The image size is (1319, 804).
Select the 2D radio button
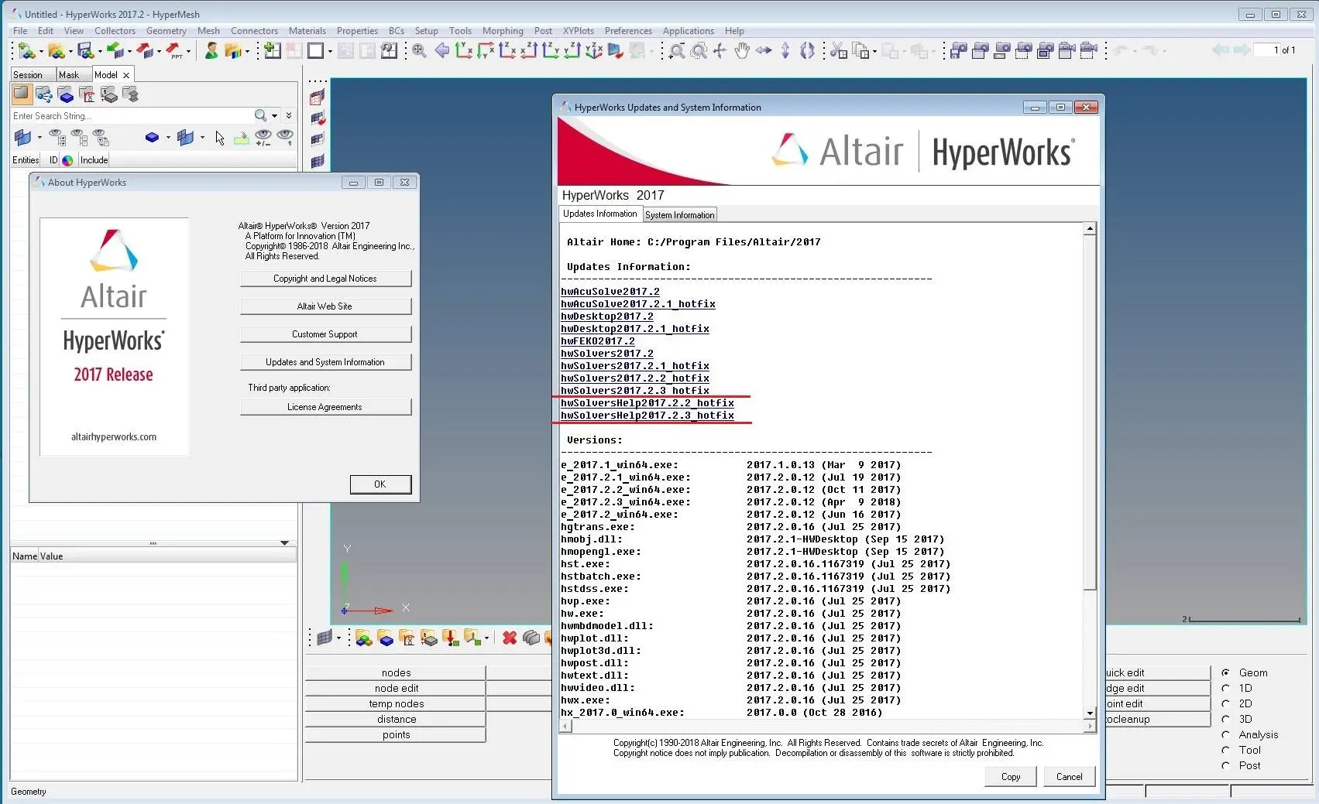tap(1225, 703)
